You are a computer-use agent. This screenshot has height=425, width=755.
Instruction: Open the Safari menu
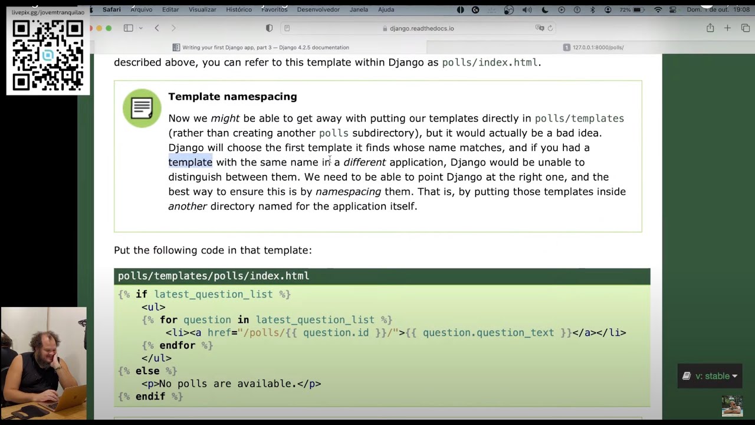coord(111,9)
